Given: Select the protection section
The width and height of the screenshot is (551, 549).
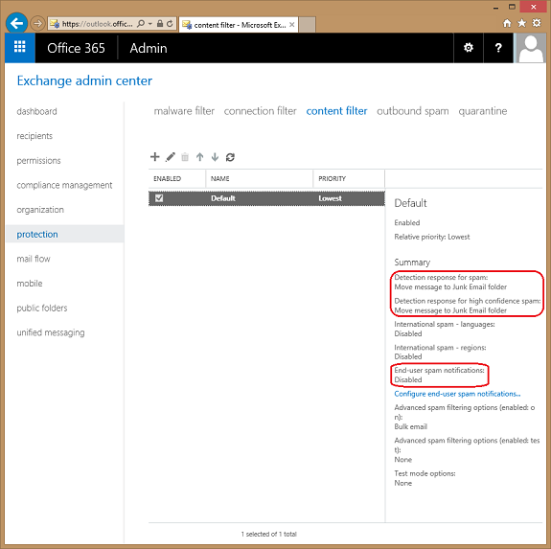Looking at the screenshot, I should tap(64, 234).
